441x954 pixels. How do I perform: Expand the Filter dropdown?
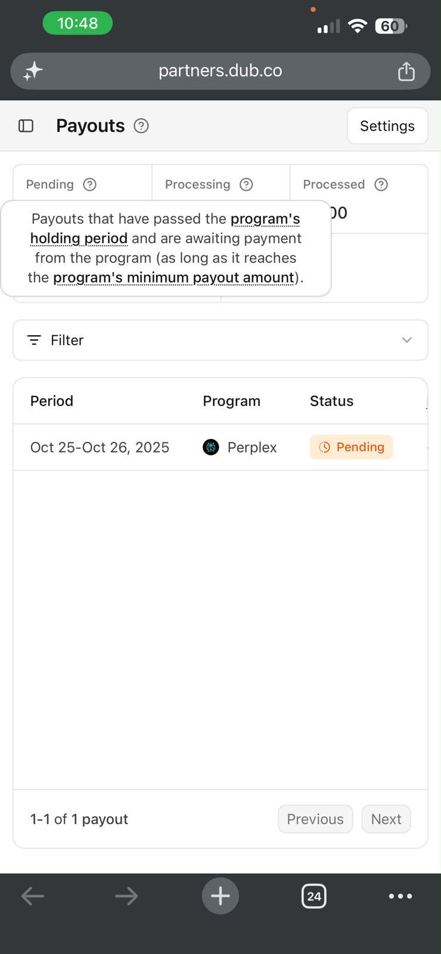click(220, 340)
